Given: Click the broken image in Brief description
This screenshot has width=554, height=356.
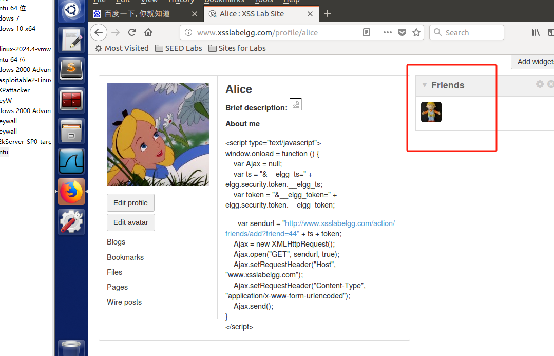Looking at the screenshot, I should [296, 104].
